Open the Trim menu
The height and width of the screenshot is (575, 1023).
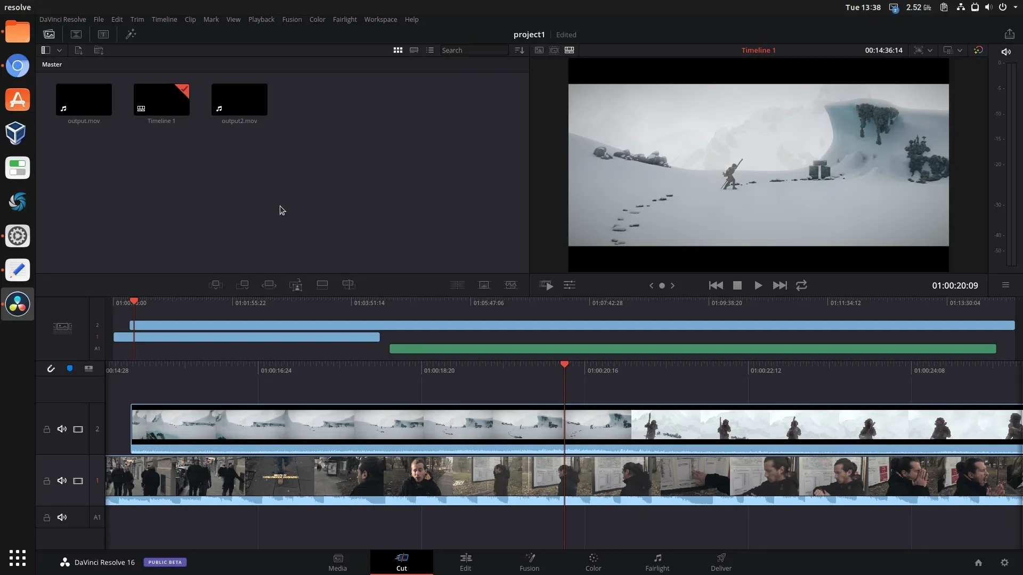137,19
